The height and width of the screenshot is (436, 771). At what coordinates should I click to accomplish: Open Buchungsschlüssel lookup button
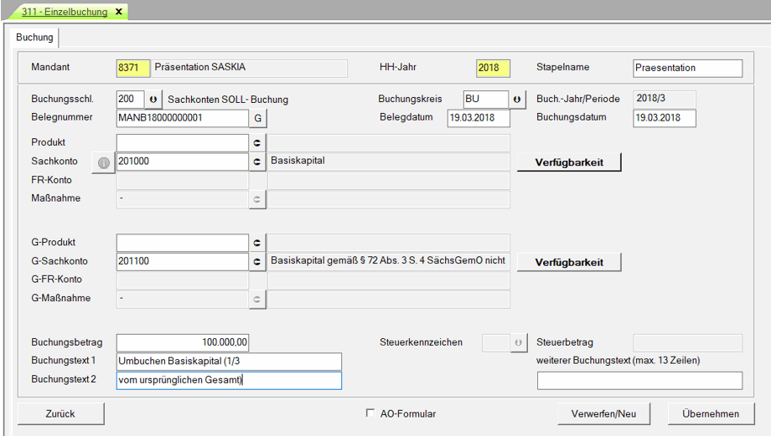(153, 100)
